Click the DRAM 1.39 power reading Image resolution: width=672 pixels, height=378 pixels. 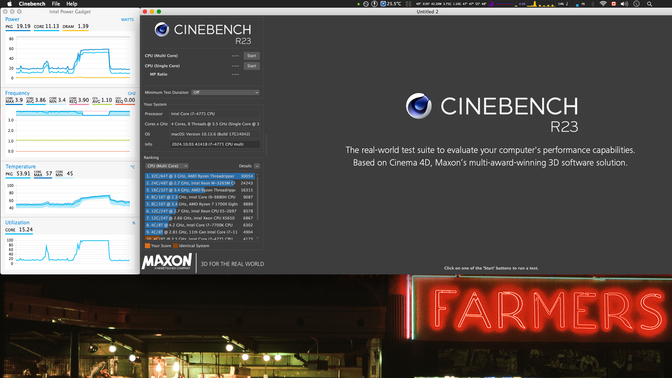tap(76, 27)
